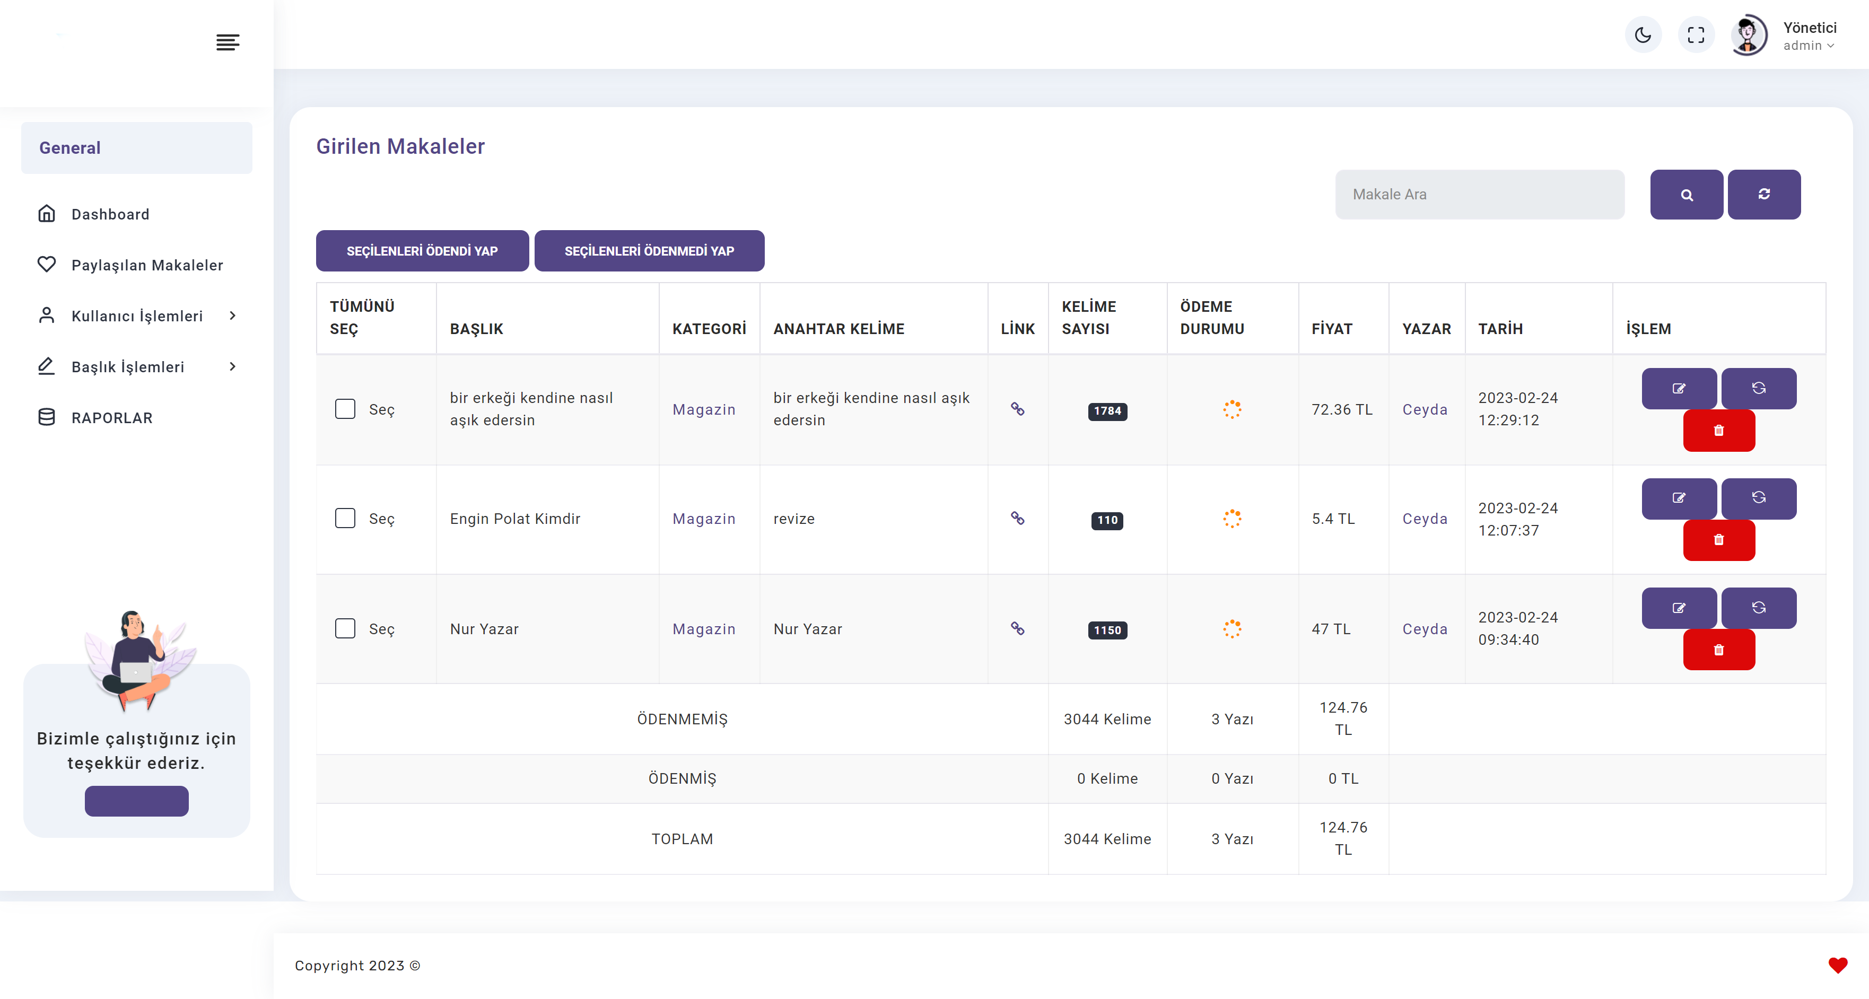Click refresh icon in Engin Polat Kimdir row
The height and width of the screenshot is (999, 1869).
click(1759, 498)
